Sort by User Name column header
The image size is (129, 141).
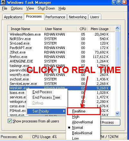[59, 29]
